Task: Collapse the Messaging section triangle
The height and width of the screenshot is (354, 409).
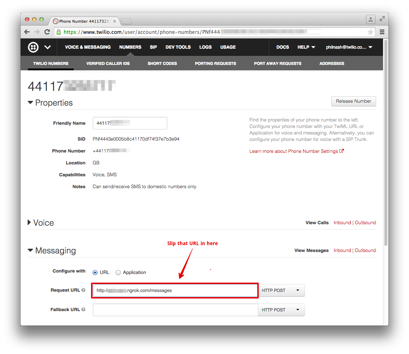Action: point(30,251)
